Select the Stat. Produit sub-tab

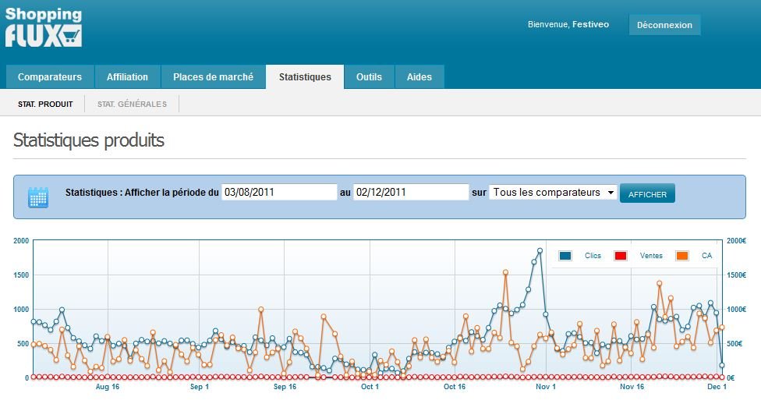pyautogui.click(x=45, y=104)
